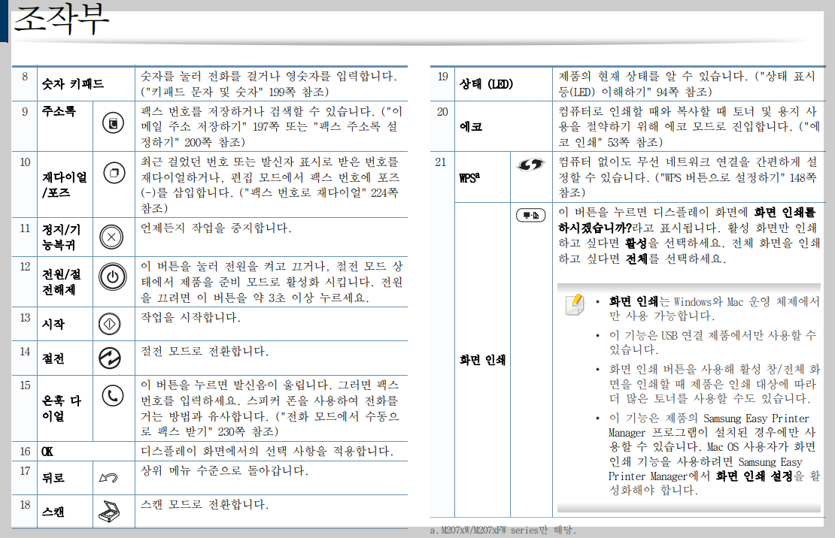Click the OK row description about 선택 사항

267,452
